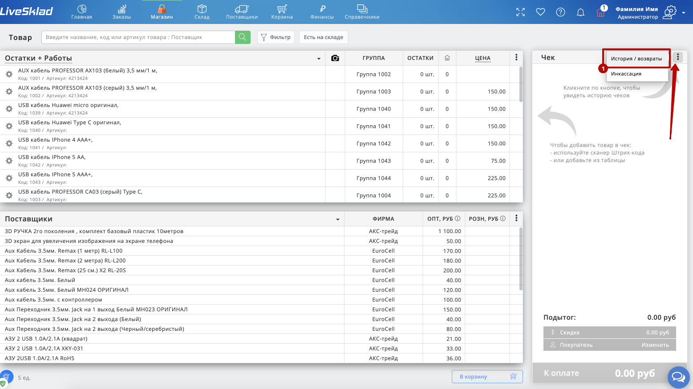Image resolution: width=693 pixels, height=389 pixels.
Task: Click the ГРУППА column header
Action: (374, 58)
